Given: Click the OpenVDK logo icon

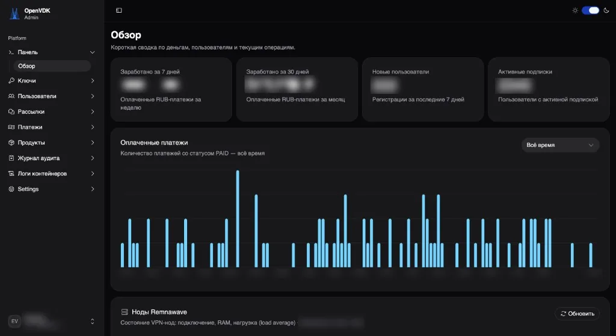Looking at the screenshot, I should [x=14, y=14].
